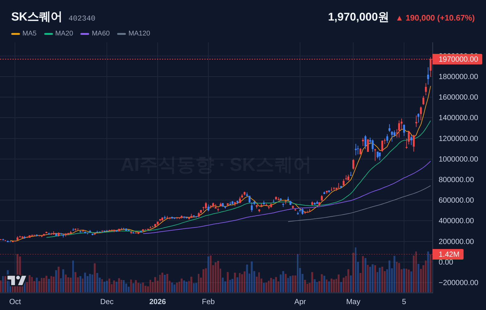Click the 600000.00 price axis value
This screenshot has width=486, height=310.
[x=456, y=200]
